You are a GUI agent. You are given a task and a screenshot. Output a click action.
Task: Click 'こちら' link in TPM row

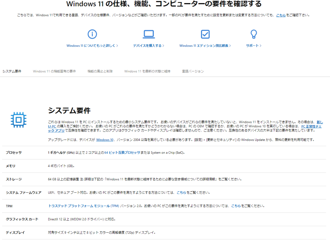pyautogui.click(x=236, y=206)
